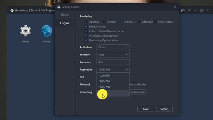Collapse the Resolution dropdown
This screenshot has width=213, height=120.
click(113, 70)
